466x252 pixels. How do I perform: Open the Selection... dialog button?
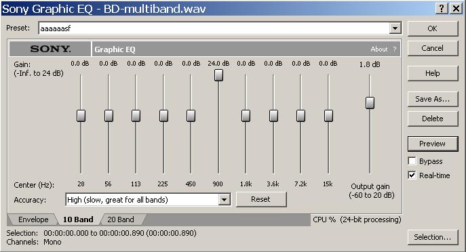[432, 237]
